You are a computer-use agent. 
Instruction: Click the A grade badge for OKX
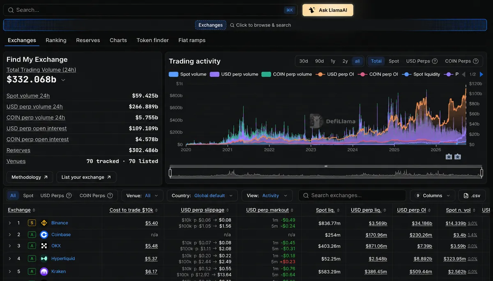click(x=32, y=246)
